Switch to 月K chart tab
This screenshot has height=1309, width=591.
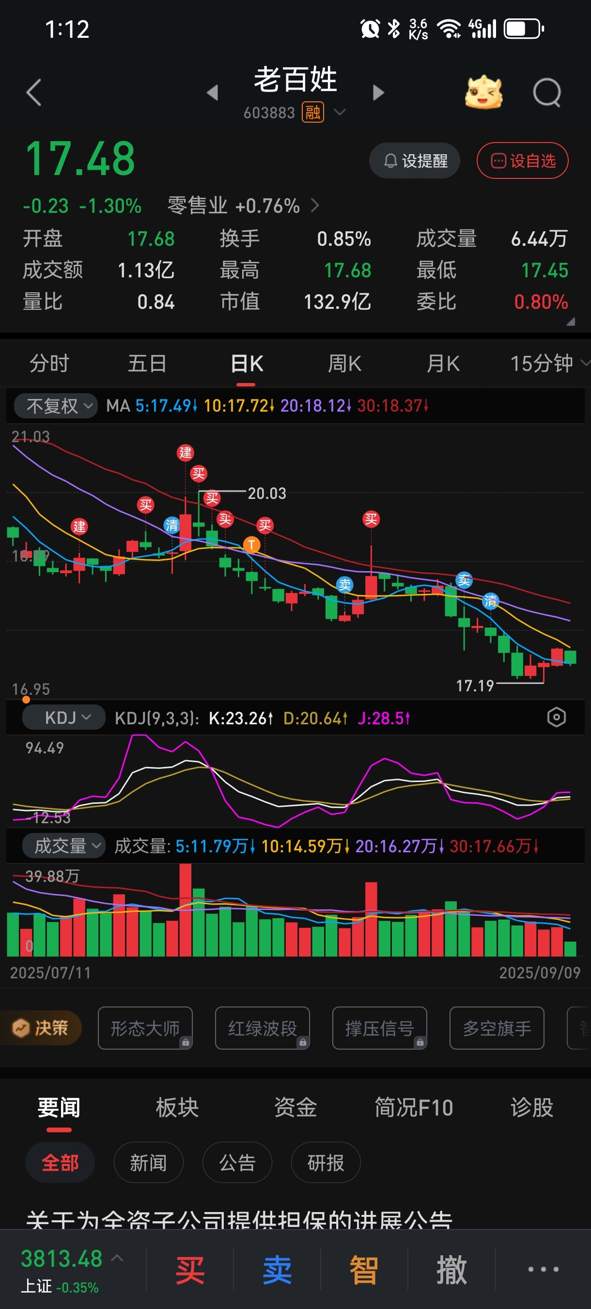[x=443, y=363]
